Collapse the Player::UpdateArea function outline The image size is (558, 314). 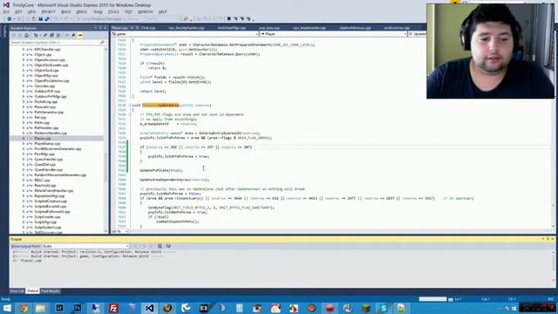[x=130, y=106]
